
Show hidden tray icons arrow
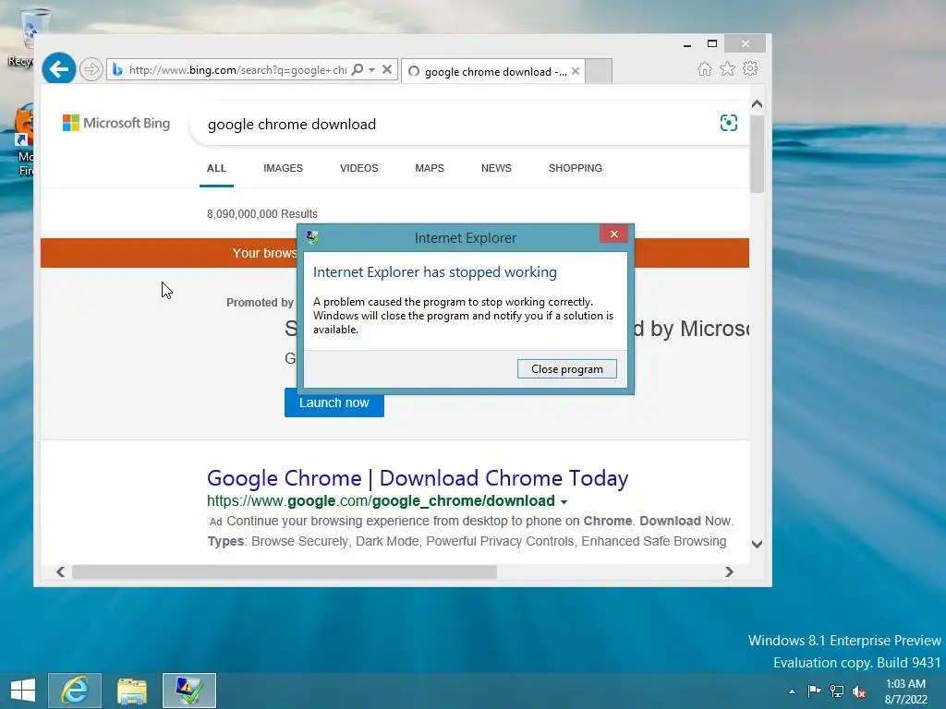(x=792, y=691)
